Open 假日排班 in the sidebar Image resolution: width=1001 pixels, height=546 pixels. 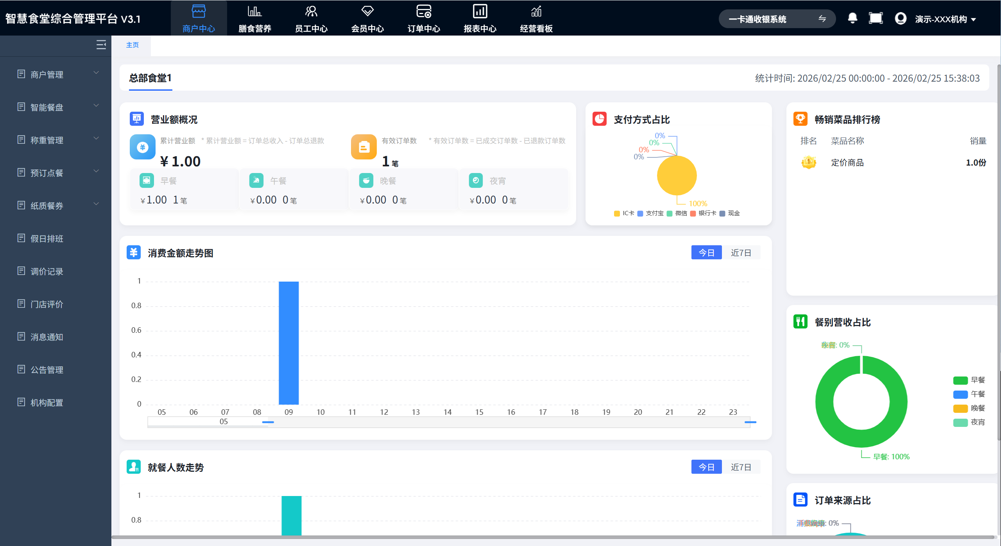coord(56,238)
